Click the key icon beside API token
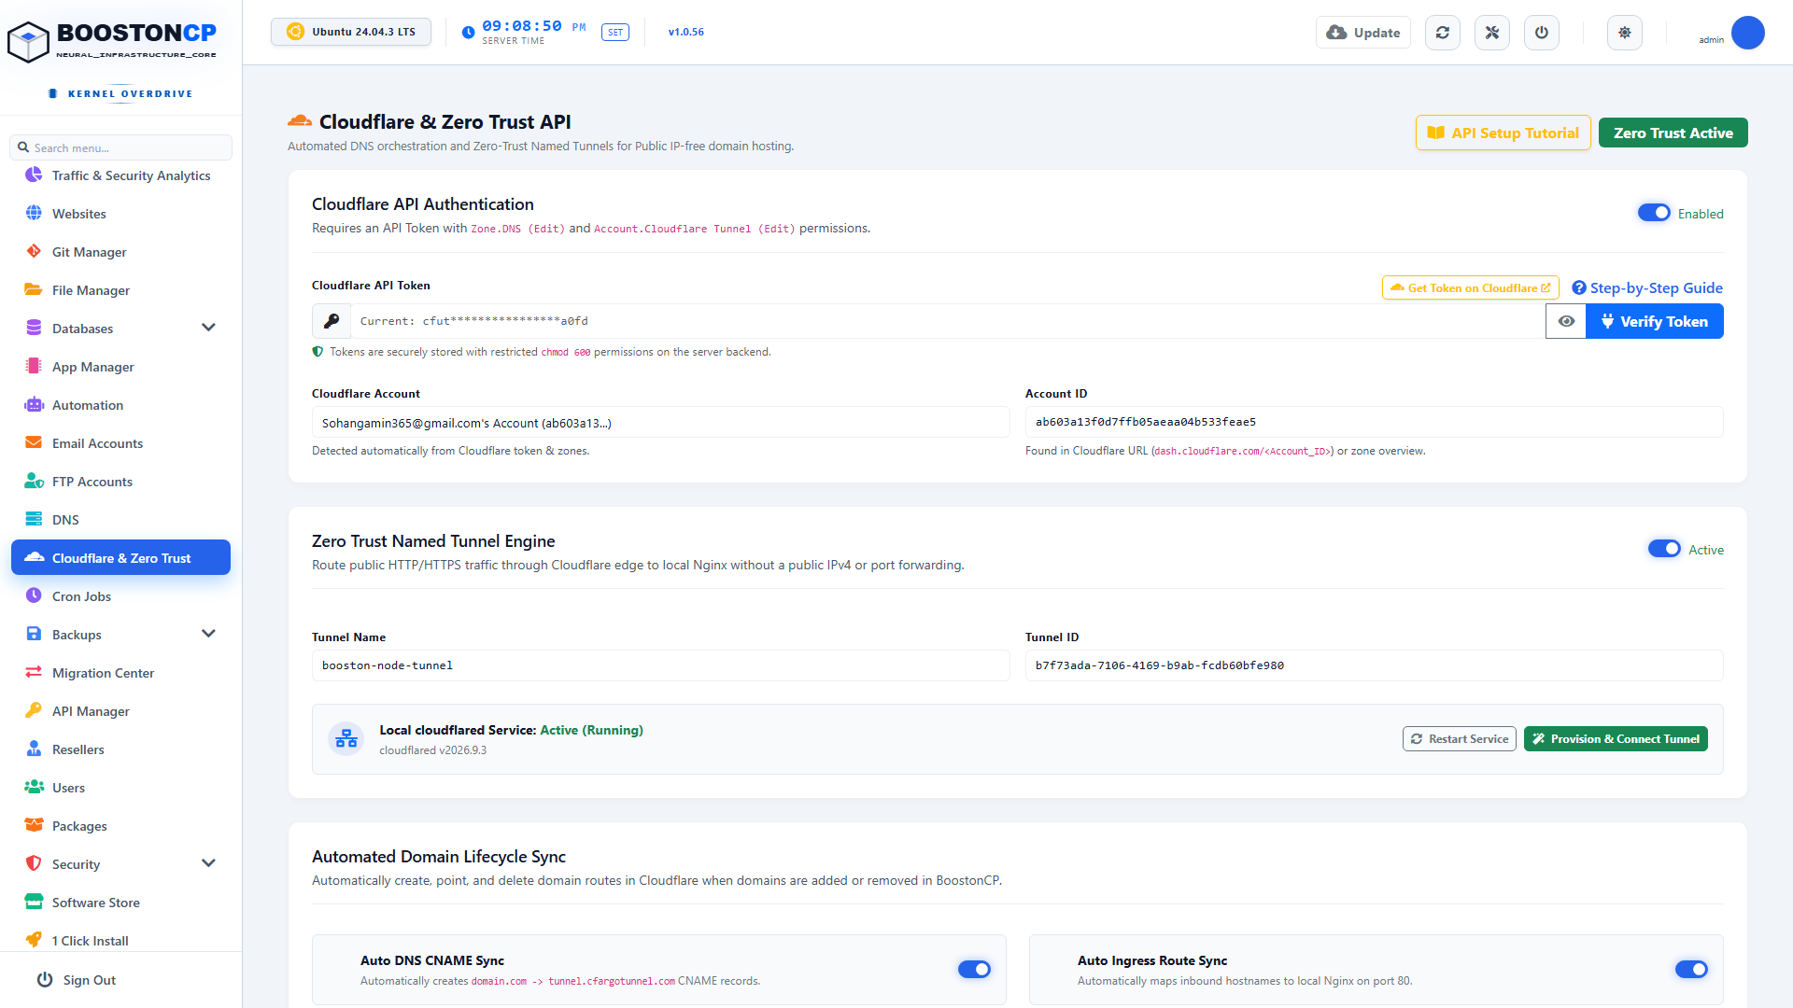Screen dimensions: 1793x1008 (x=332, y=321)
